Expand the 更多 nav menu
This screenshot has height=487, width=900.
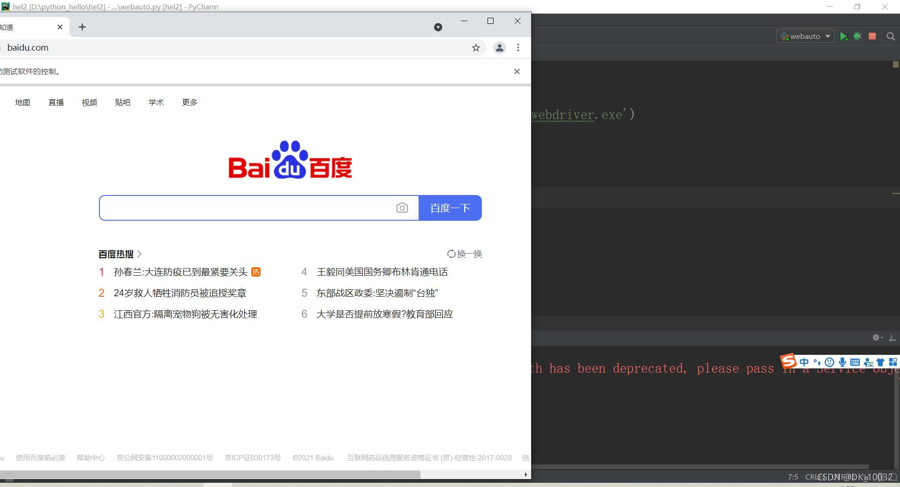pos(189,102)
